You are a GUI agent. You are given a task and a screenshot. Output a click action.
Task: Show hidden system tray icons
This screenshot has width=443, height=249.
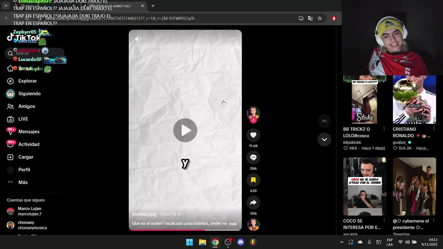point(342,242)
